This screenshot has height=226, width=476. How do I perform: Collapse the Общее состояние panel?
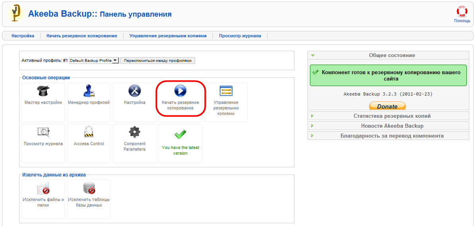(x=388, y=55)
